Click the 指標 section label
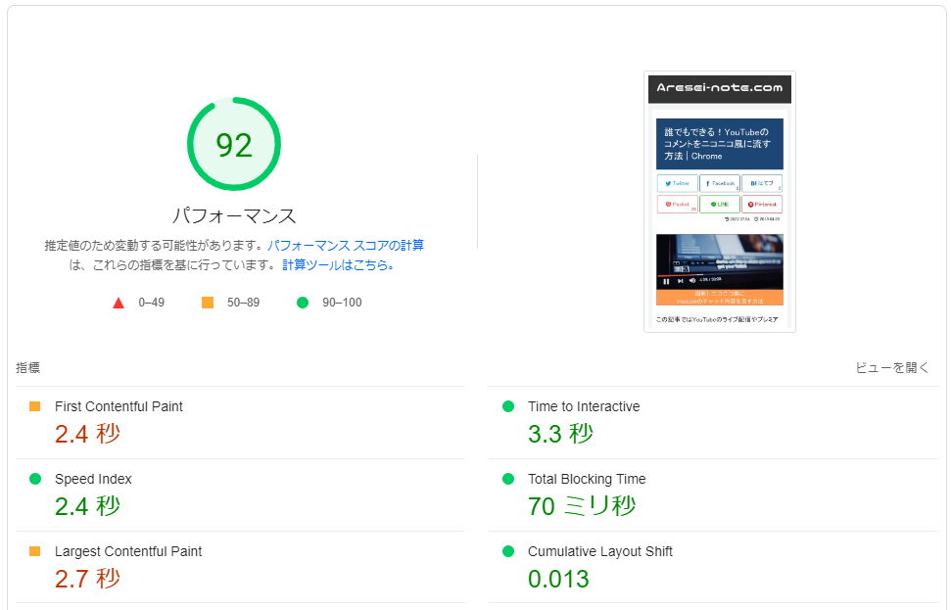 27,367
